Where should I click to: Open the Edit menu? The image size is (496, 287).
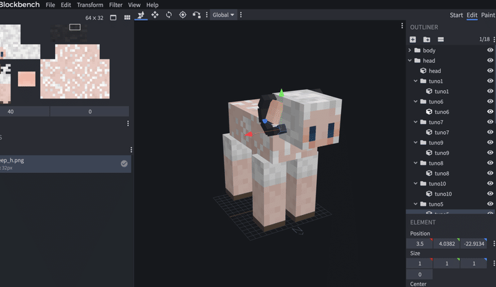pyautogui.click(x=66, y=5)
